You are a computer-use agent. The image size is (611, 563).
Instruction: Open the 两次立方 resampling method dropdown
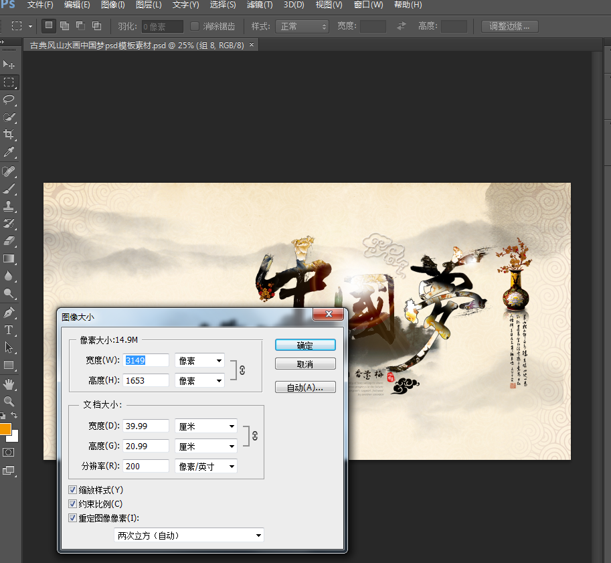(x=189, y=536)
